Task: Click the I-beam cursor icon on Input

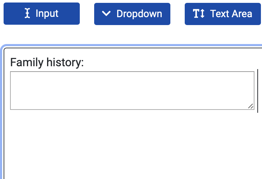Action: click(27, 13)
